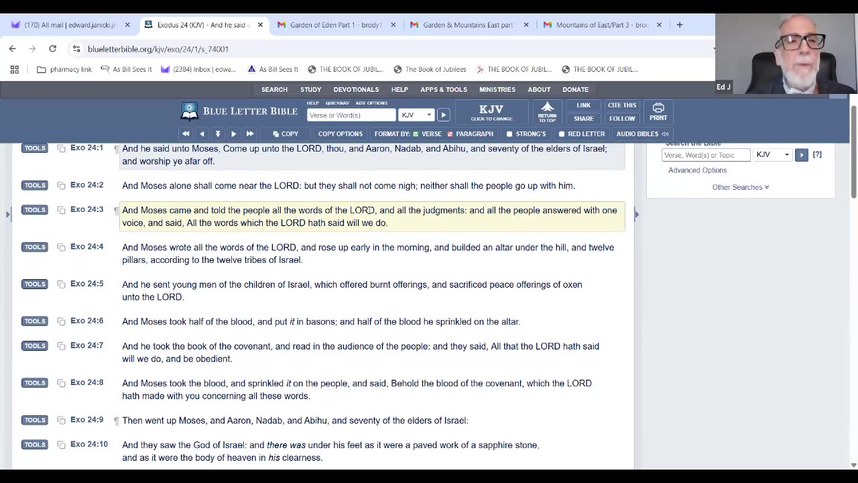Image resolution: width=858 pixels, height=483 pixels.
Task: Go to the first chapter with the double-left arrow
Action: tap(186, 133)
